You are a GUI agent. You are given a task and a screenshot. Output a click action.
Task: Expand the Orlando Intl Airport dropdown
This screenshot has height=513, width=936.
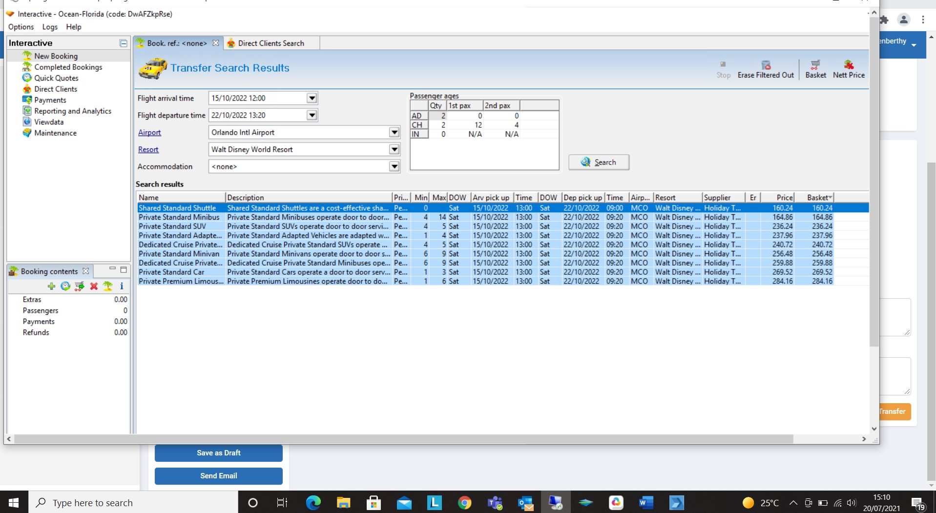click(x=394, y=132)
